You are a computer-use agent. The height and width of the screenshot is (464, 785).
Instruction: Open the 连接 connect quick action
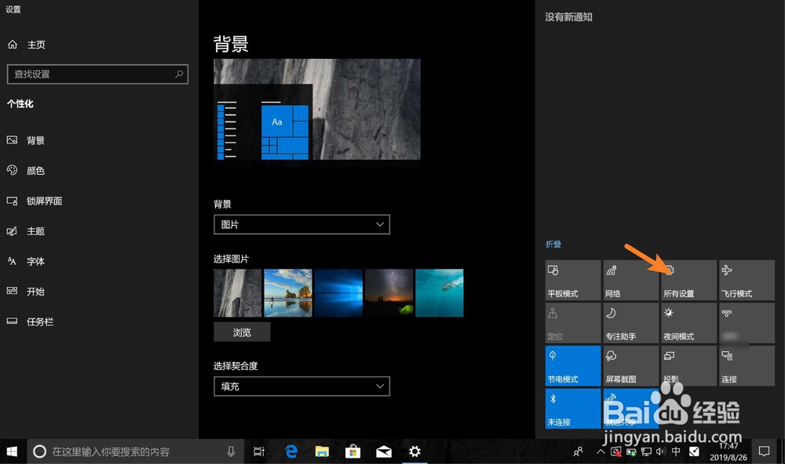pyautogui.click(x=745, y=365)
